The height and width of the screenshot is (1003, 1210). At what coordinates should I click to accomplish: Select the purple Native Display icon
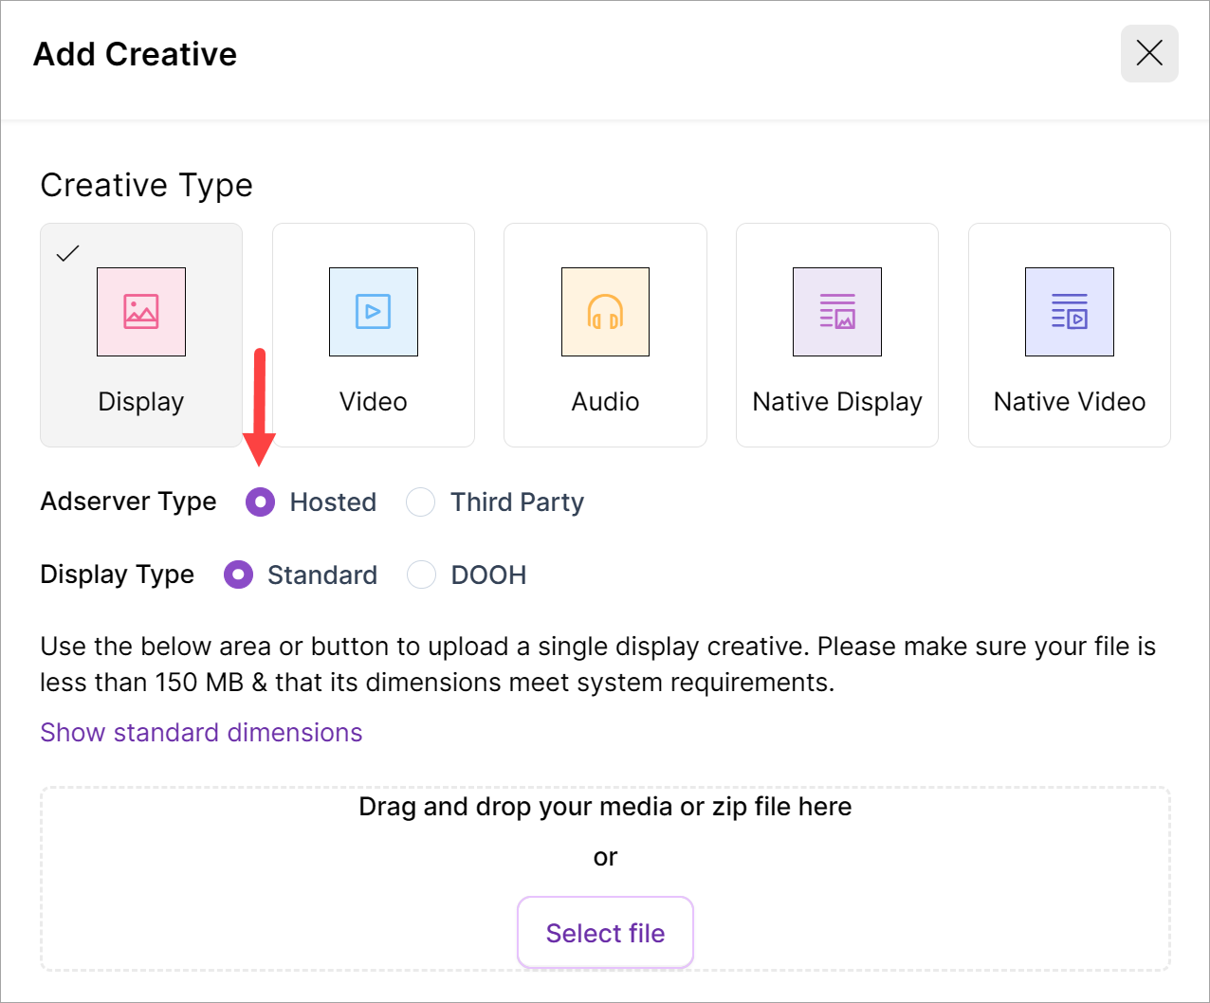(836, 312)
